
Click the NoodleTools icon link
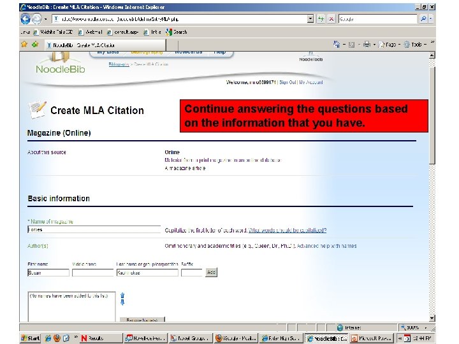tap(311, 57)
